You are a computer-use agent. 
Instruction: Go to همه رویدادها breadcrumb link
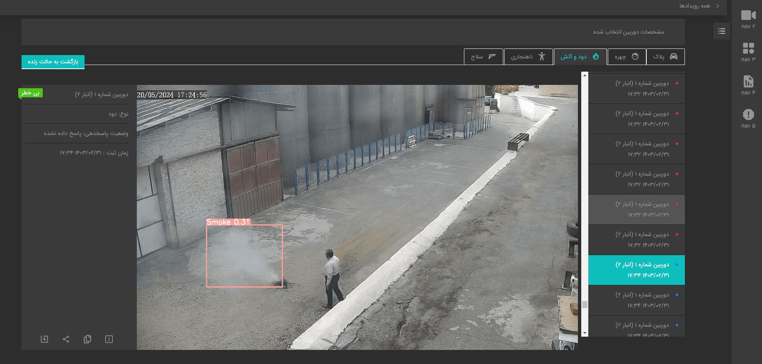coord(694,6)
